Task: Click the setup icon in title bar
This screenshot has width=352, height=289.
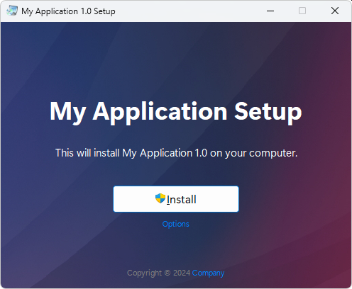Action: click(12, 11)
